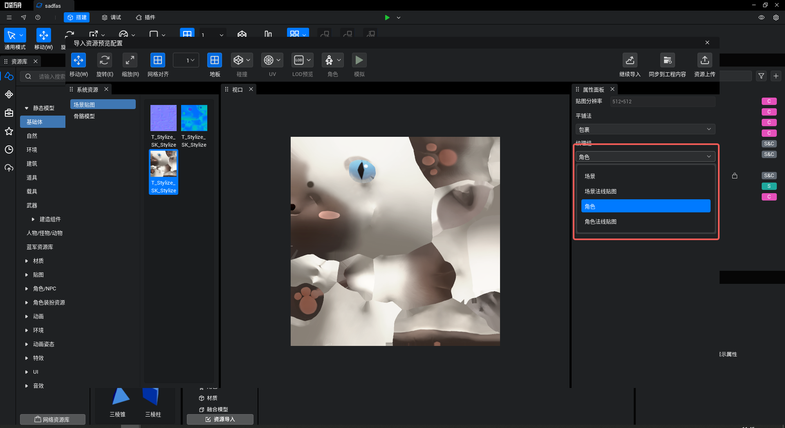Click the LOD preview icon
The height and width of the screenshot is (428, 785).
tap(299, 60)
